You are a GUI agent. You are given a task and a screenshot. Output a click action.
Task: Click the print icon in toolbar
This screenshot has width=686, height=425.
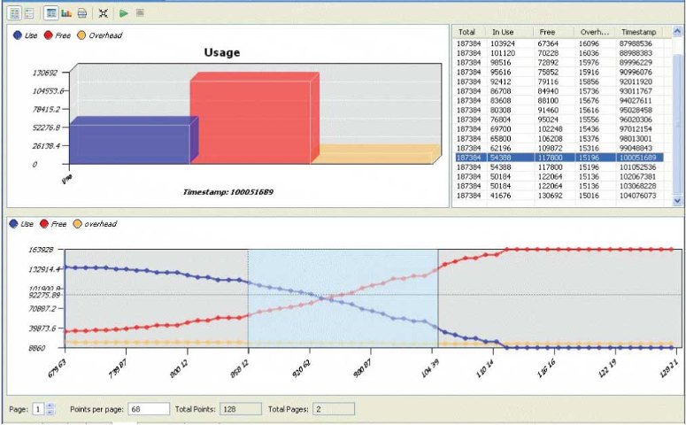81,13
